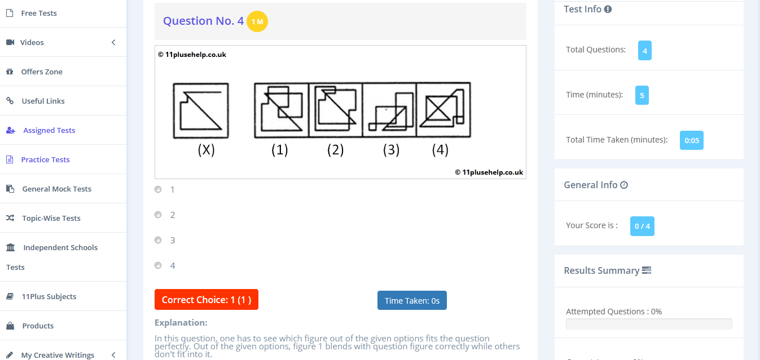Expand the Videos menu chevron
Viewport: 760px width, 360px height.
pos(113,42)
